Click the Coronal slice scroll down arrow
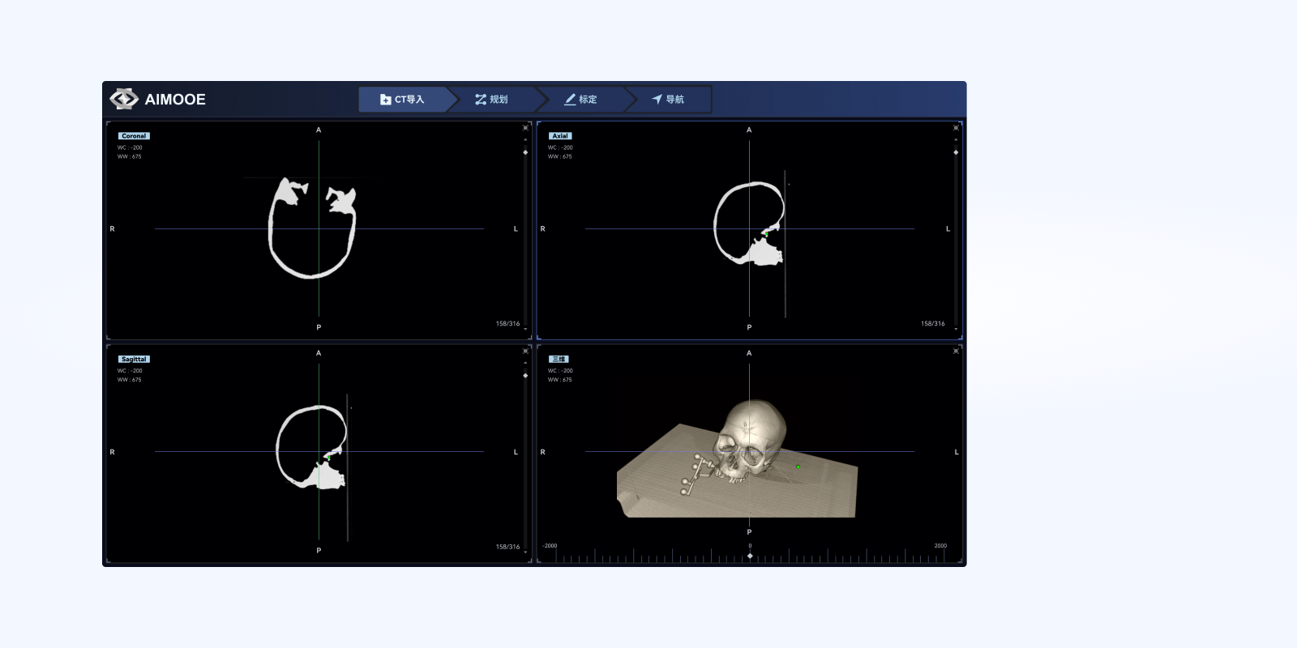 click(x=525, y=329)
